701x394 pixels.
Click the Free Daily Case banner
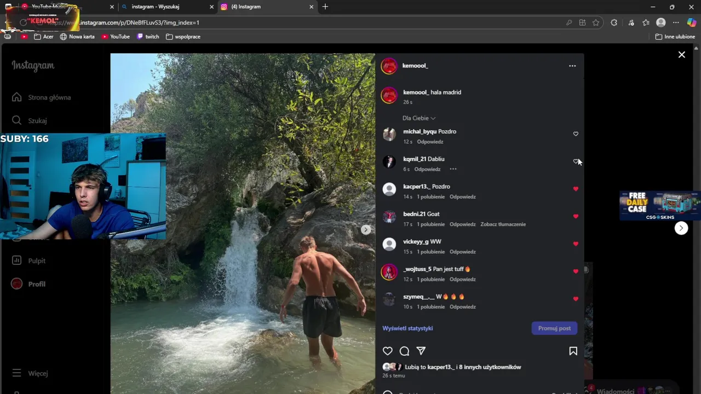pyautogui.click(x=660, y=206)
